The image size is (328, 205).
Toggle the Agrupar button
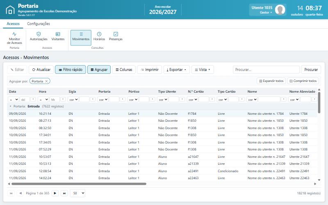99,69
